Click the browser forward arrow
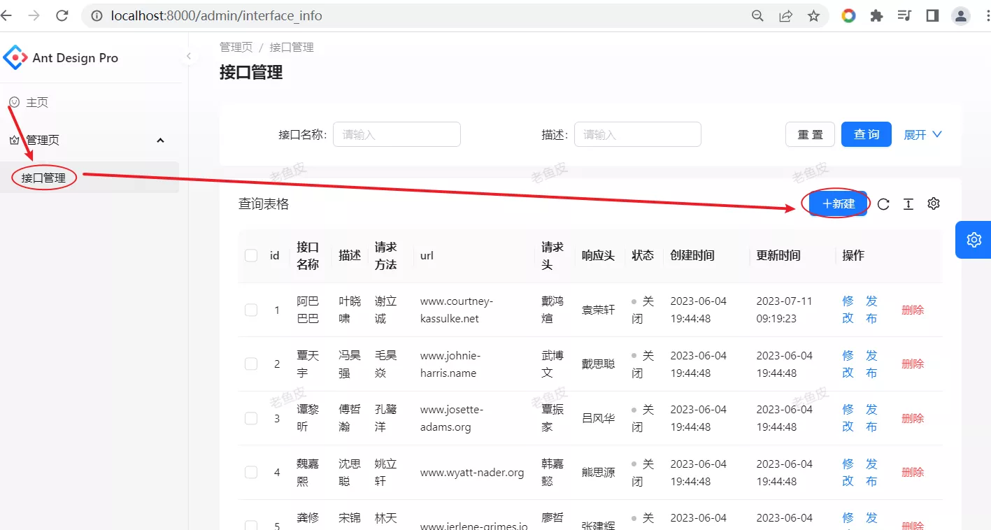991x530 pixels. pyautogui.click(x=34, y=15)
